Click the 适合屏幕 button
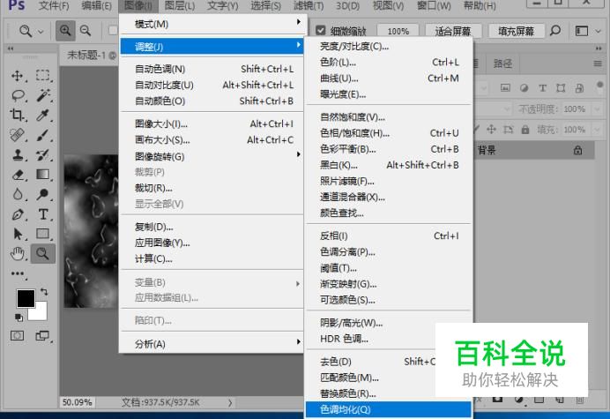 click(x=453, y=31)
